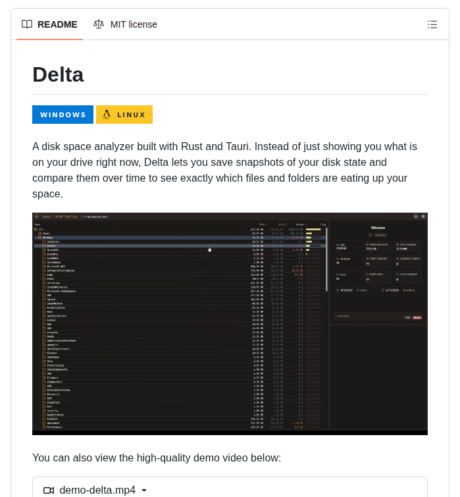460x497 pixels.
Task: Click the Windows badge
Action: point(63,115)
